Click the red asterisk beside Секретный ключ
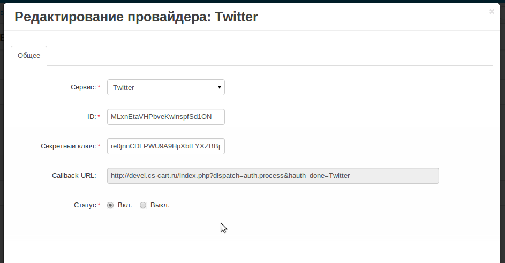505x263 pixels. (99, 146)
